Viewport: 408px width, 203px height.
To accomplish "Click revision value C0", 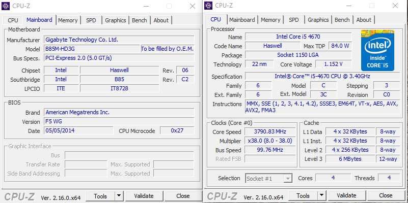I will (387, 94).
